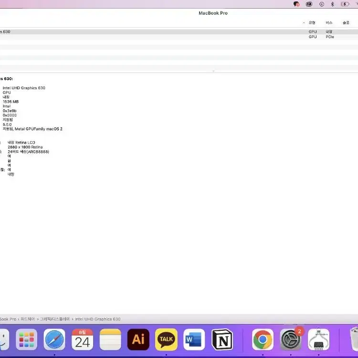Screen dimensions: 358x358
Task: Sort by the 버스 column header
Action: (x=329, y=22)
